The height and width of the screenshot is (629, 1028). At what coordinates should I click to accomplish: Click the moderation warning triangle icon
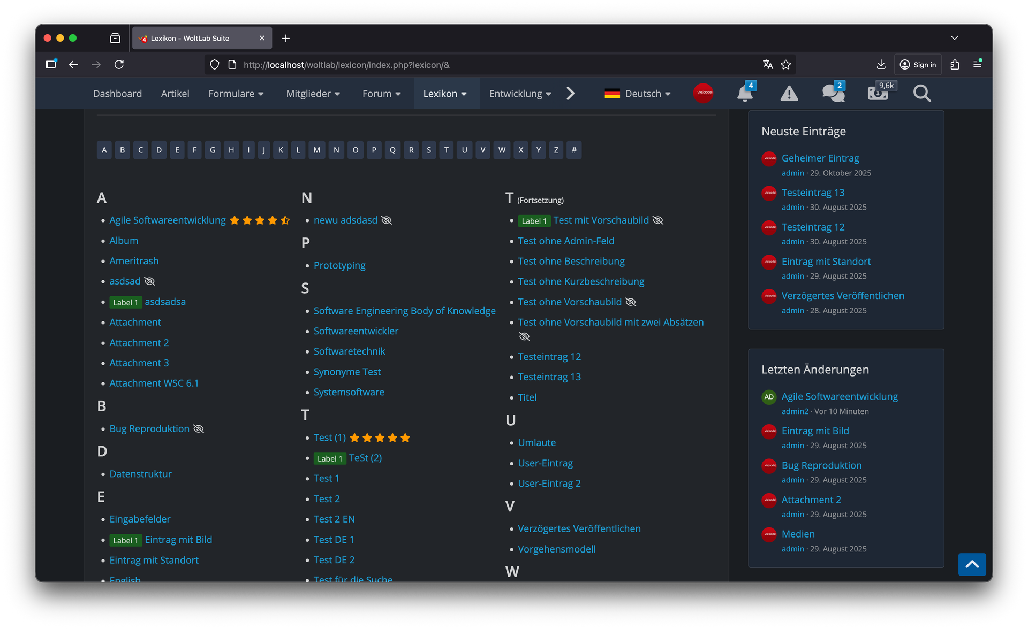point(789,94)
